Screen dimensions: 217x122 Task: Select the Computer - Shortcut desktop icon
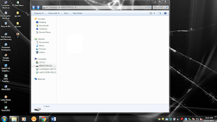pos(6,5)
